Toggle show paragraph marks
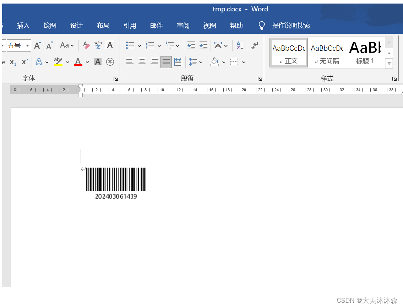The height and width of the screenshot is (307, 403). pos(255,45)
